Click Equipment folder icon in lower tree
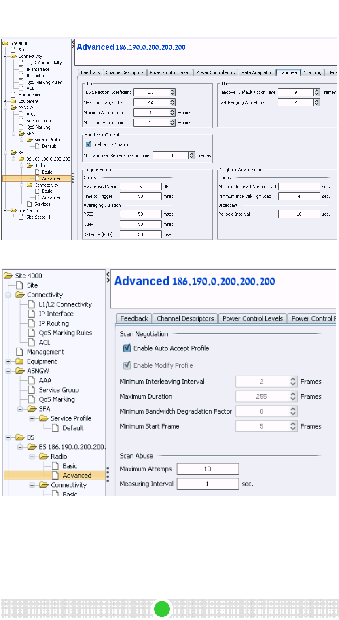The width and height of the screenshot is (339, 620). coord(20,361)
